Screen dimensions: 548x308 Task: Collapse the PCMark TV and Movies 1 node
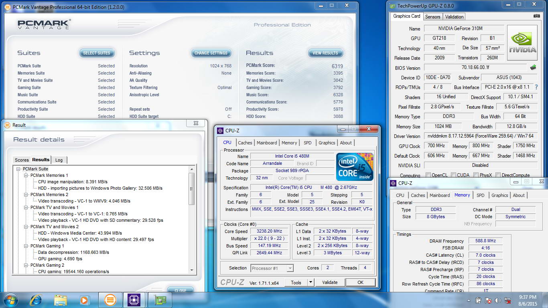[x=26, y=207]
